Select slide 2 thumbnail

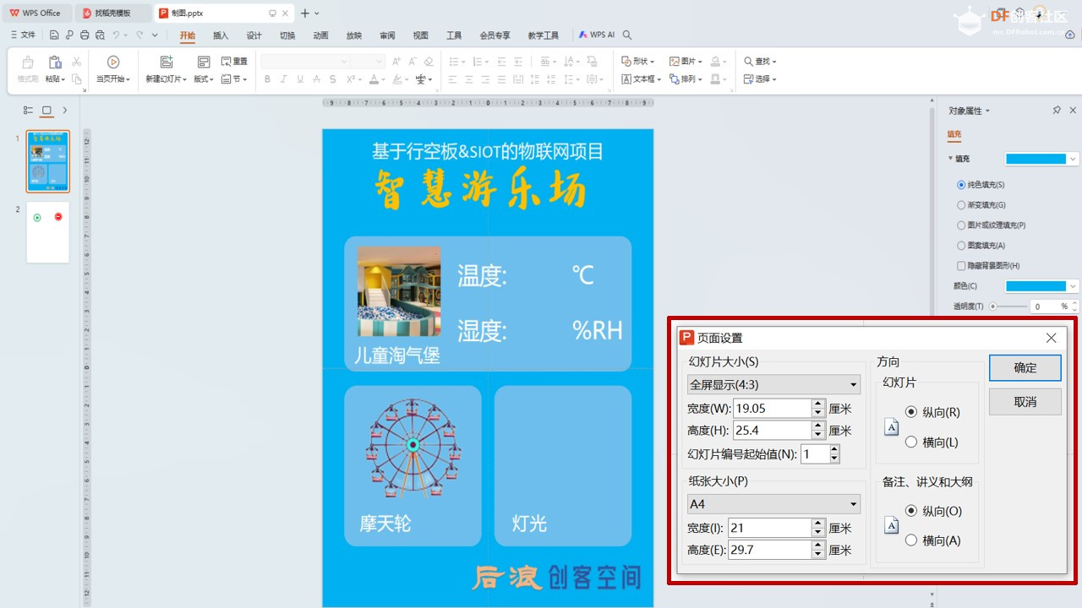[x=47, y=232]
